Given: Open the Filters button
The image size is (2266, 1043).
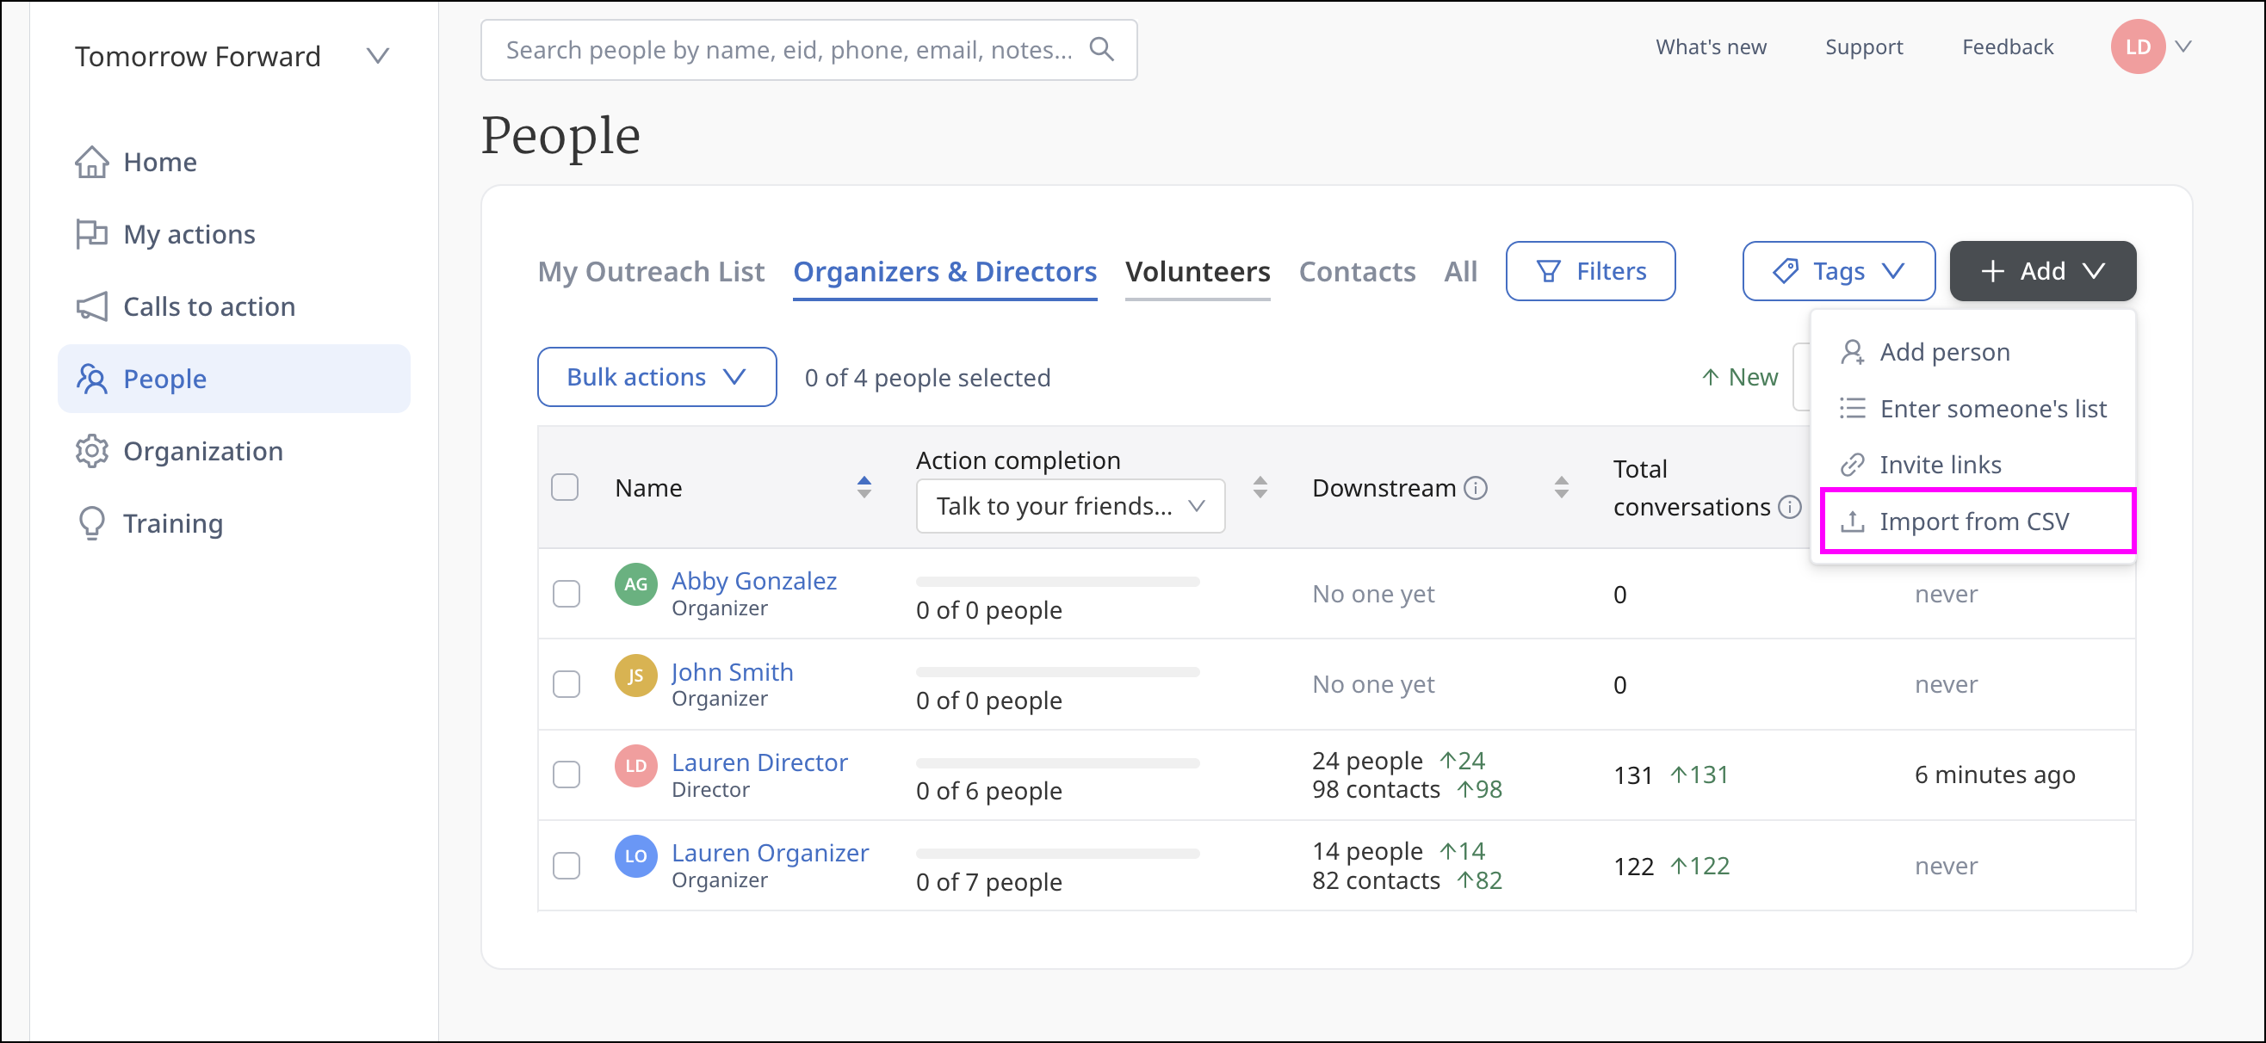Looking at the screenshot, I should click(1589, 271).
